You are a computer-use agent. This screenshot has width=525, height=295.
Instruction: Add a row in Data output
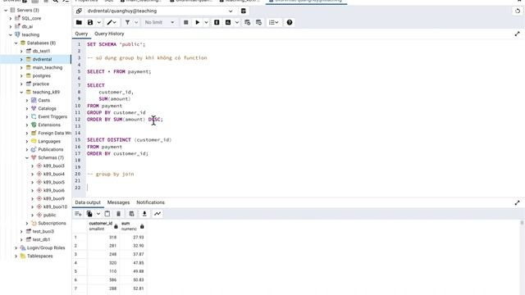(79, 214)
